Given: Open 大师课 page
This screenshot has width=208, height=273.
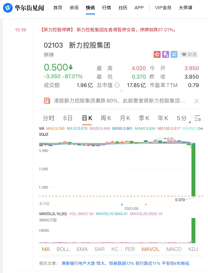Looking at the screenshot, I should [185, 8].
